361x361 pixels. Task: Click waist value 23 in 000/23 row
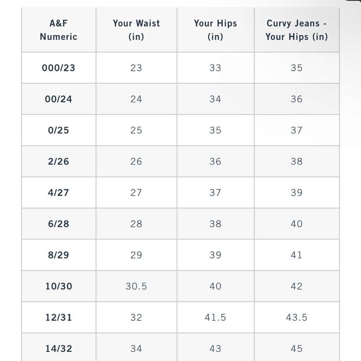(136, 68)
